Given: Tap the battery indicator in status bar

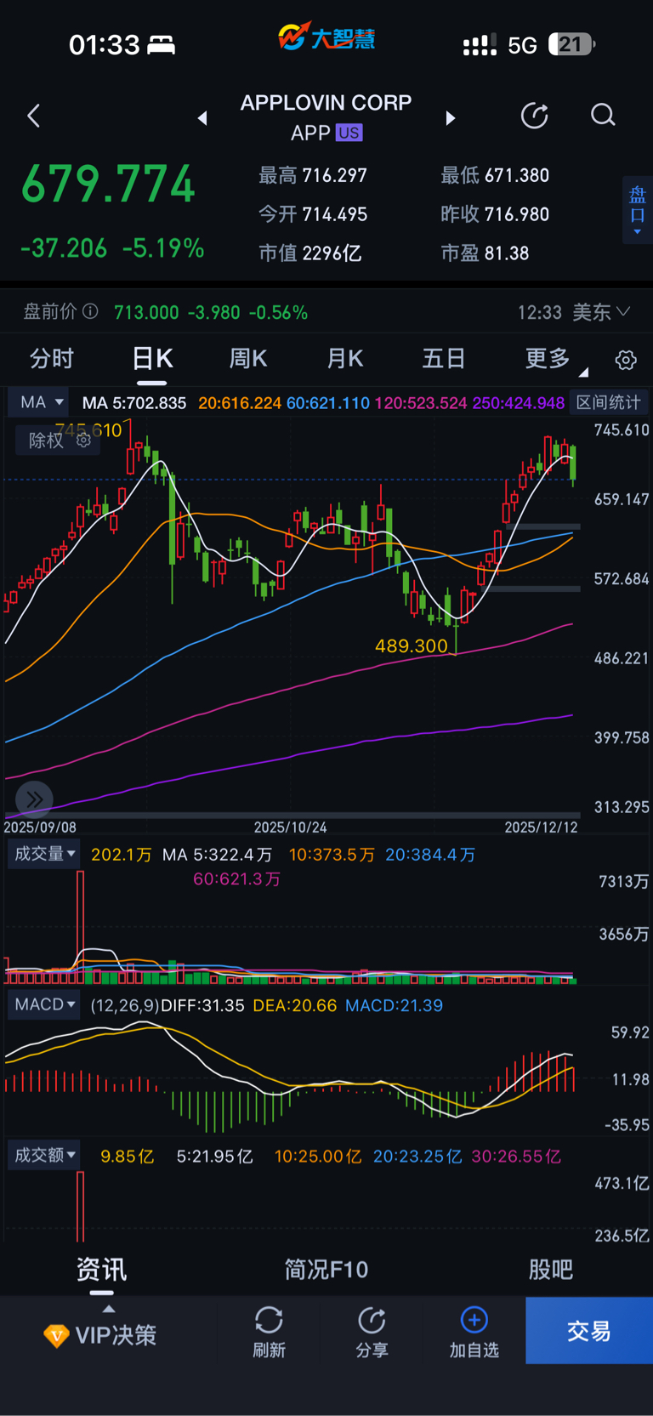Looking at the screenshot, I should [571, 44].
